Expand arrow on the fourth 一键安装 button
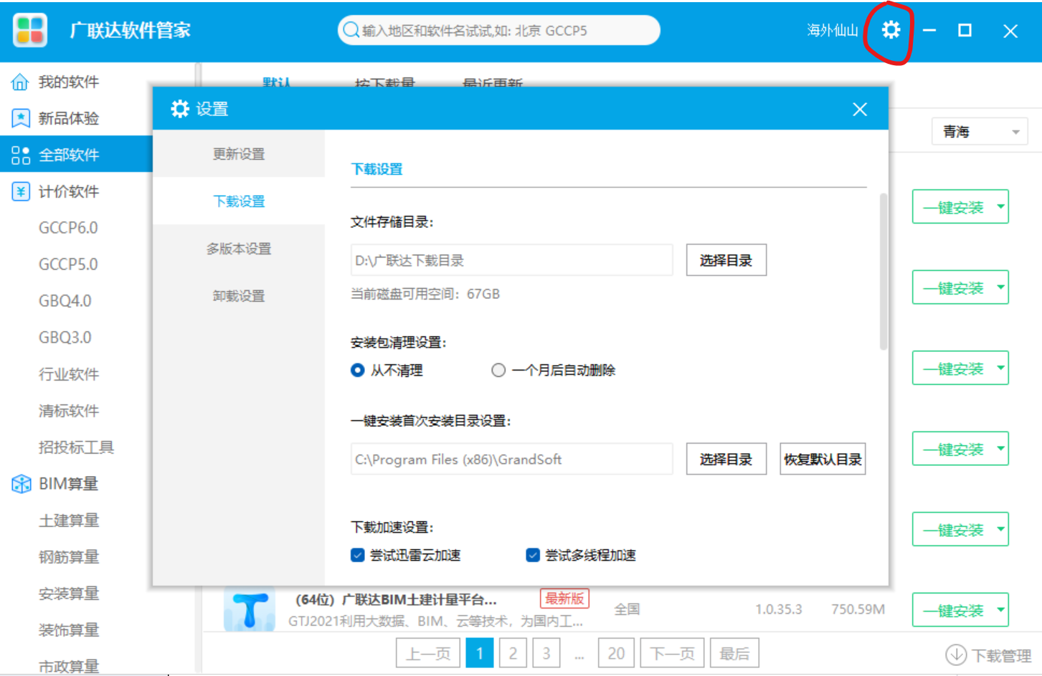1042x676 pixels. click(x=1000, y=449)
